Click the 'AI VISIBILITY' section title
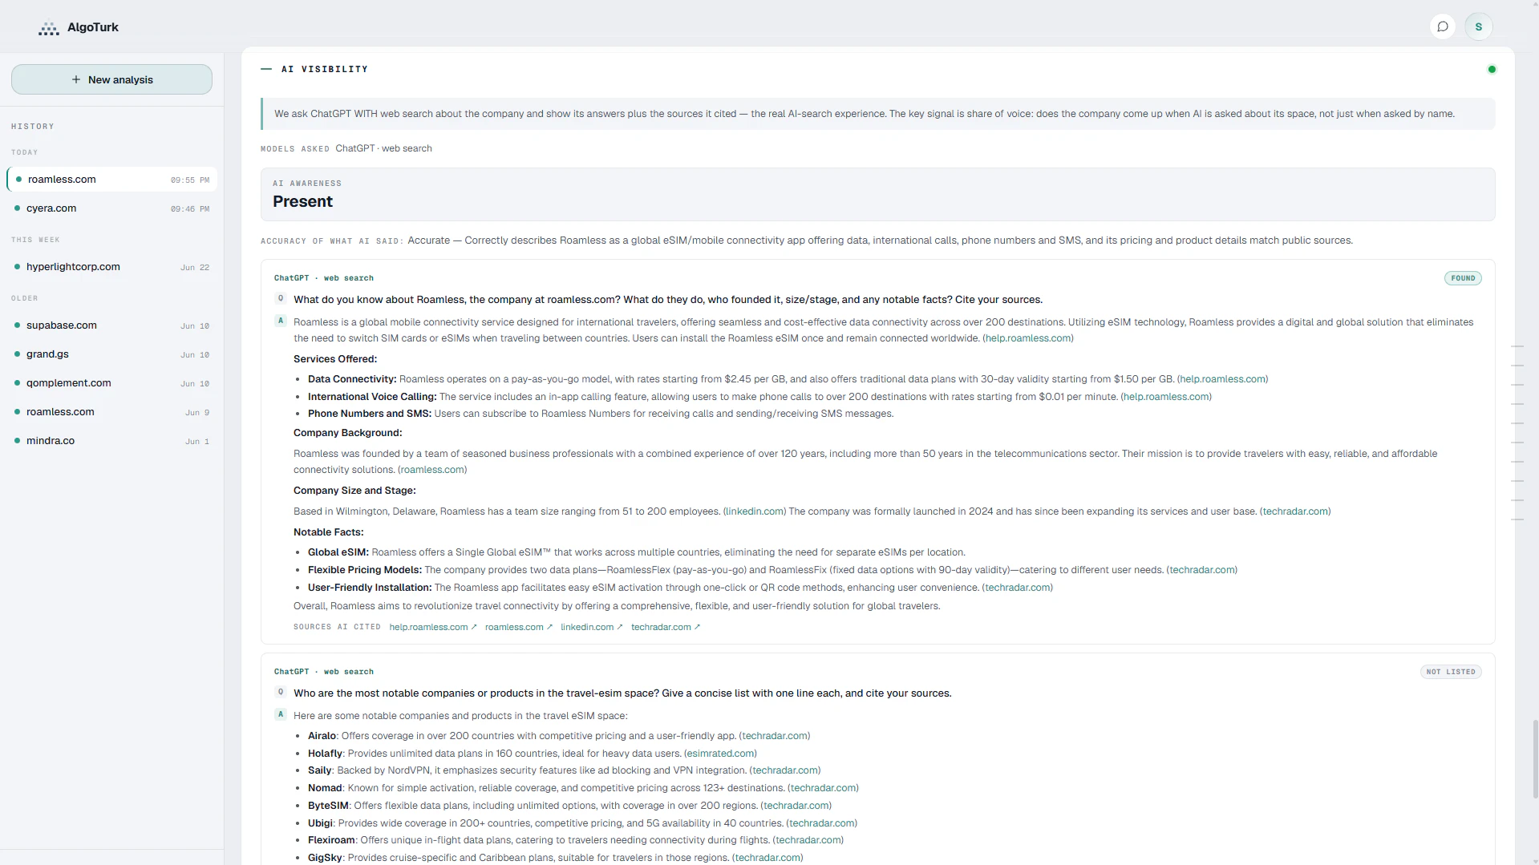The width and height of the screenshot is (1539, 865). [x=325, y=69]
